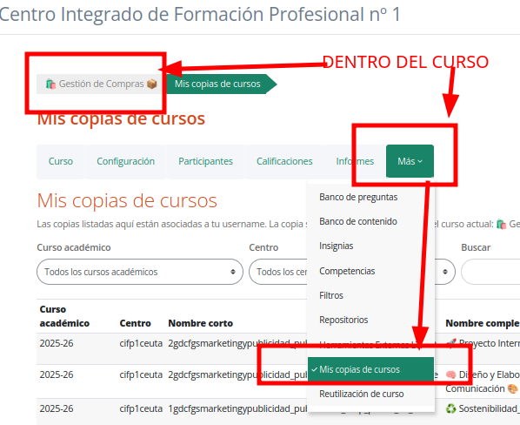
Task: Click the shopping bags icon in breadcrumb
Action: tap(50, 84)
